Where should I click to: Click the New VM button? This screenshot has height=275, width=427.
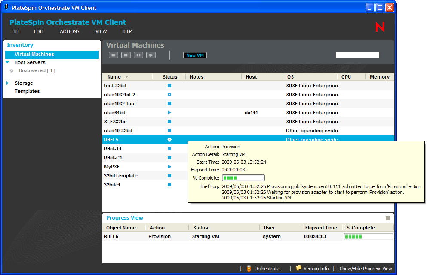point(195,55)
